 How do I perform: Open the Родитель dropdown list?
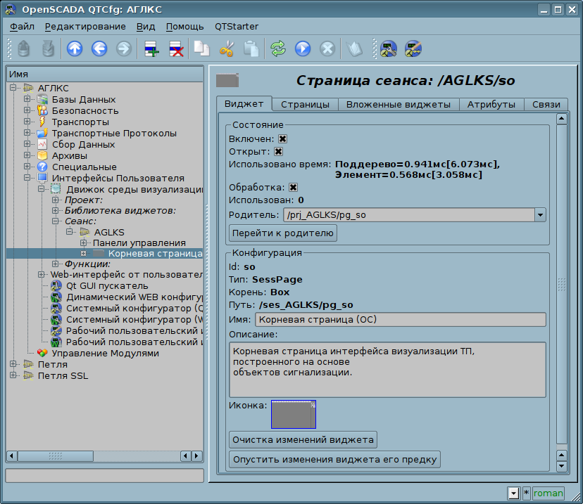[x=540, y=215]
